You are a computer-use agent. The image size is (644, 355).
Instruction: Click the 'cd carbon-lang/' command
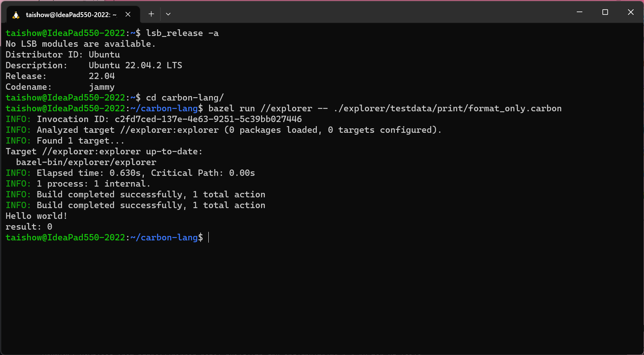[185, 98]
